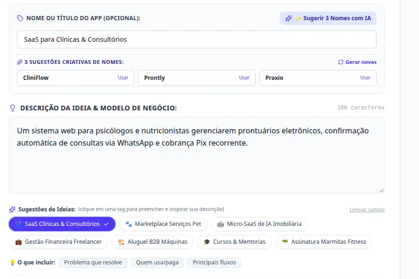Clear the description with Limpar campo

click(367, 209)
